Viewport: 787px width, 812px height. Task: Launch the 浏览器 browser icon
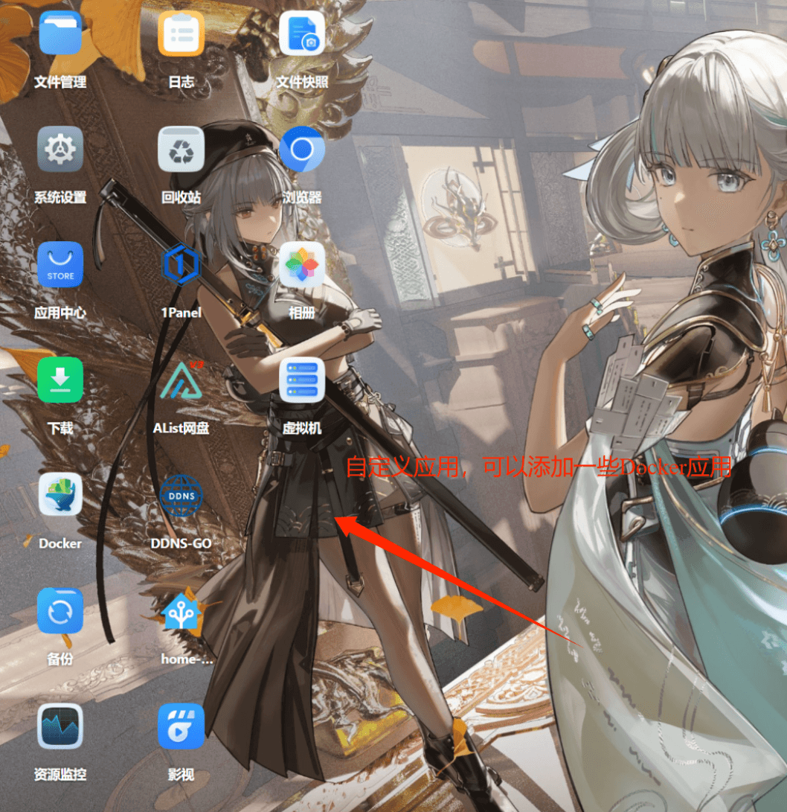[x=302, y=149]
